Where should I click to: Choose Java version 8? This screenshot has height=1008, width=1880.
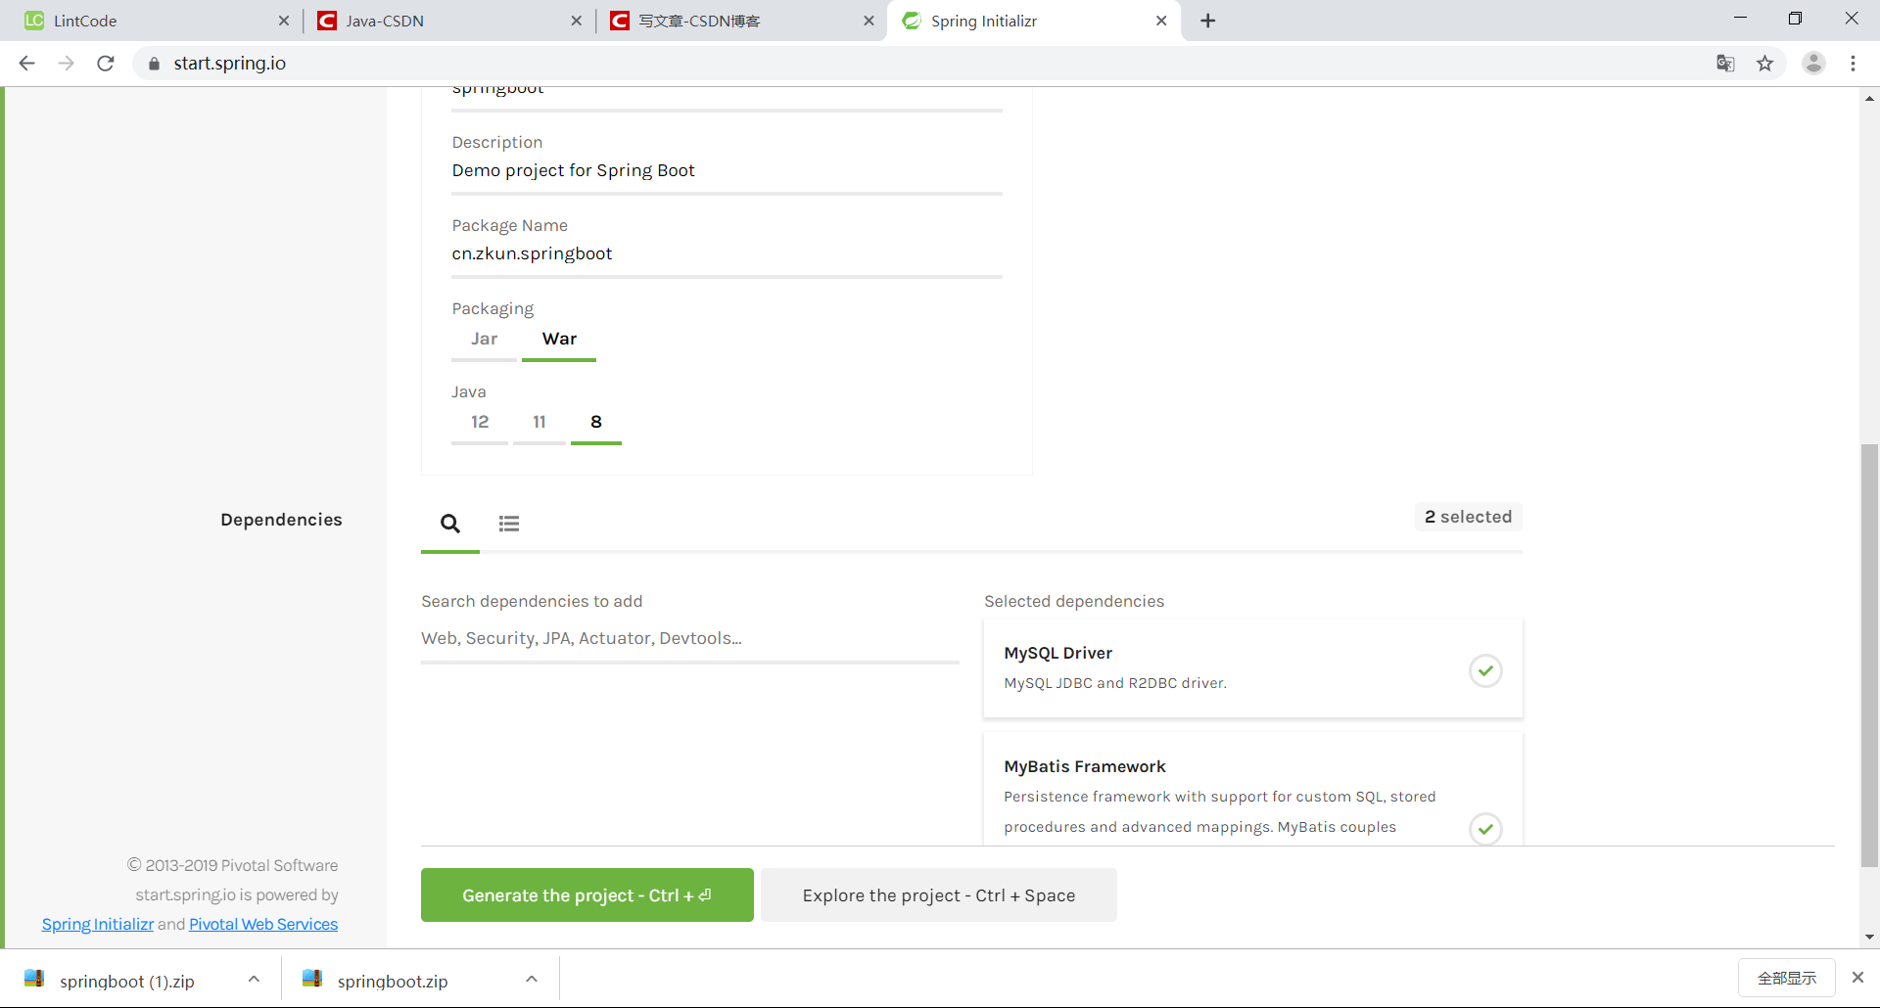pos(596,423)
